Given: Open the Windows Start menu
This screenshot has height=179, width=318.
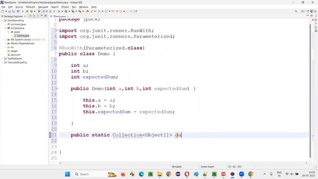Looking at the screenshot, I should tap(68, 174).
